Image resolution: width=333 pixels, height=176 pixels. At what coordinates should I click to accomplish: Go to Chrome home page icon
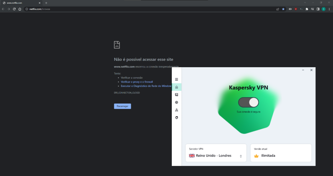tap(20, 9)
